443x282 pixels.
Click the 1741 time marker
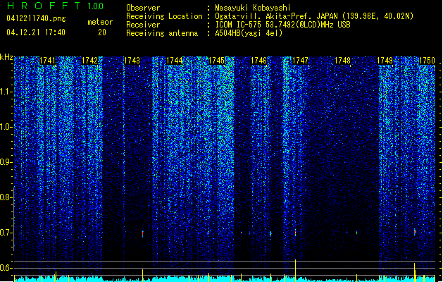47,61
